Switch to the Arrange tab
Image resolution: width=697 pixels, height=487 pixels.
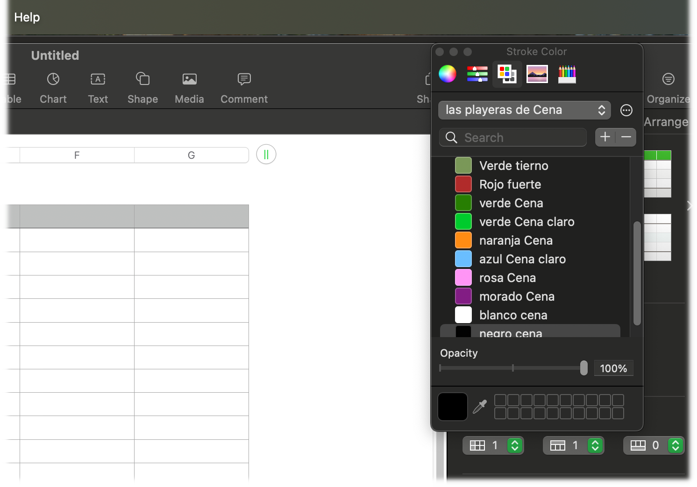pos(666,122)
